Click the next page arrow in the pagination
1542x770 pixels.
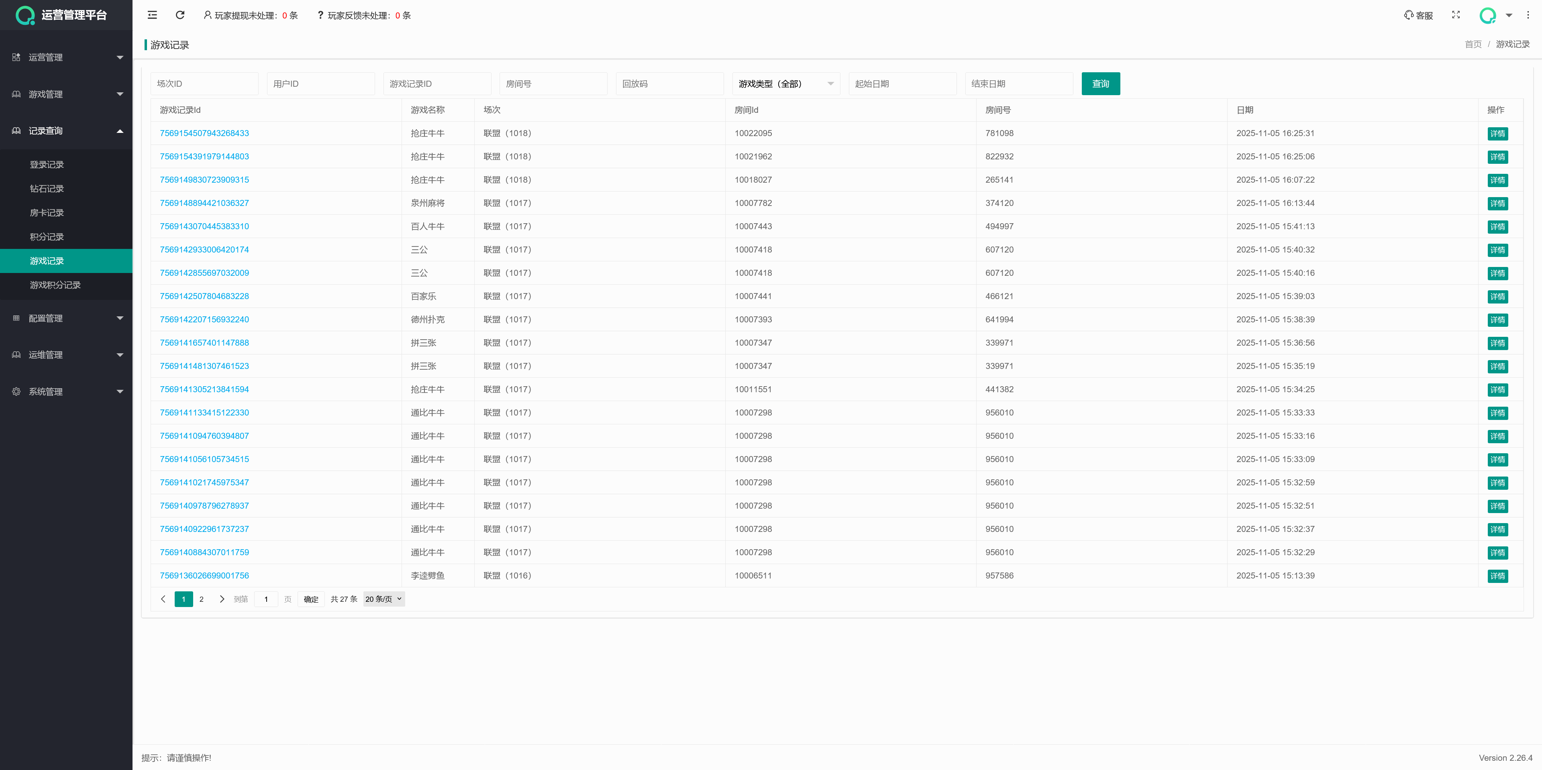[222, 599]
